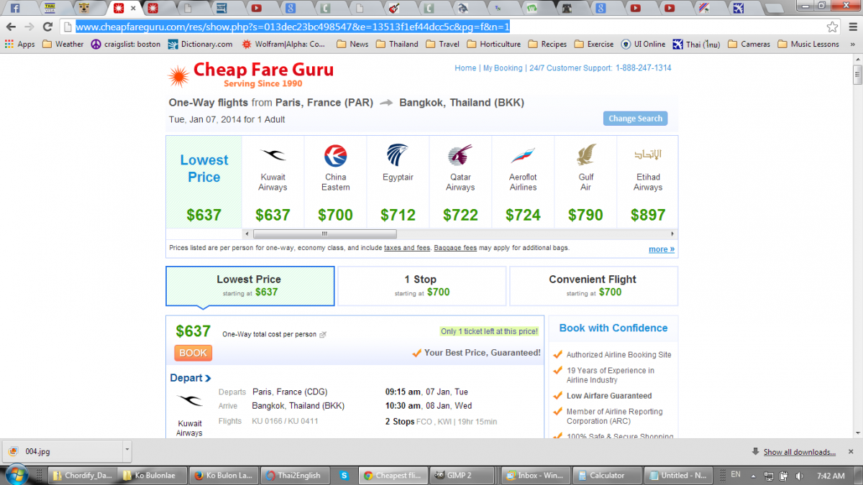Open the Baggage fees link
The image size is (863, 485).
coord(455,248)
